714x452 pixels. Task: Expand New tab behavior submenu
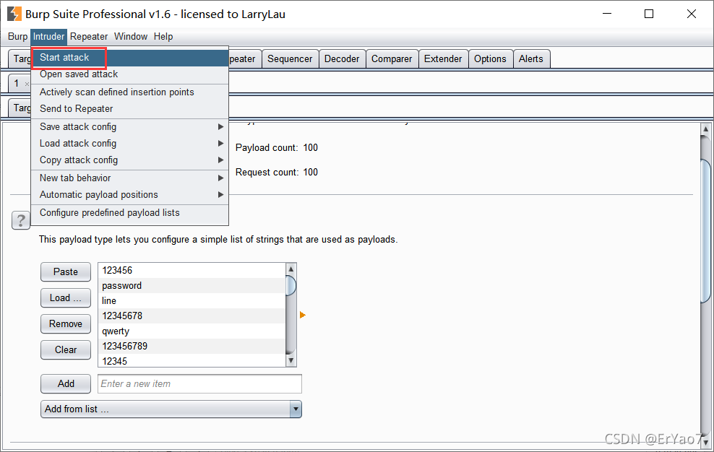click(x=130, y=178)
